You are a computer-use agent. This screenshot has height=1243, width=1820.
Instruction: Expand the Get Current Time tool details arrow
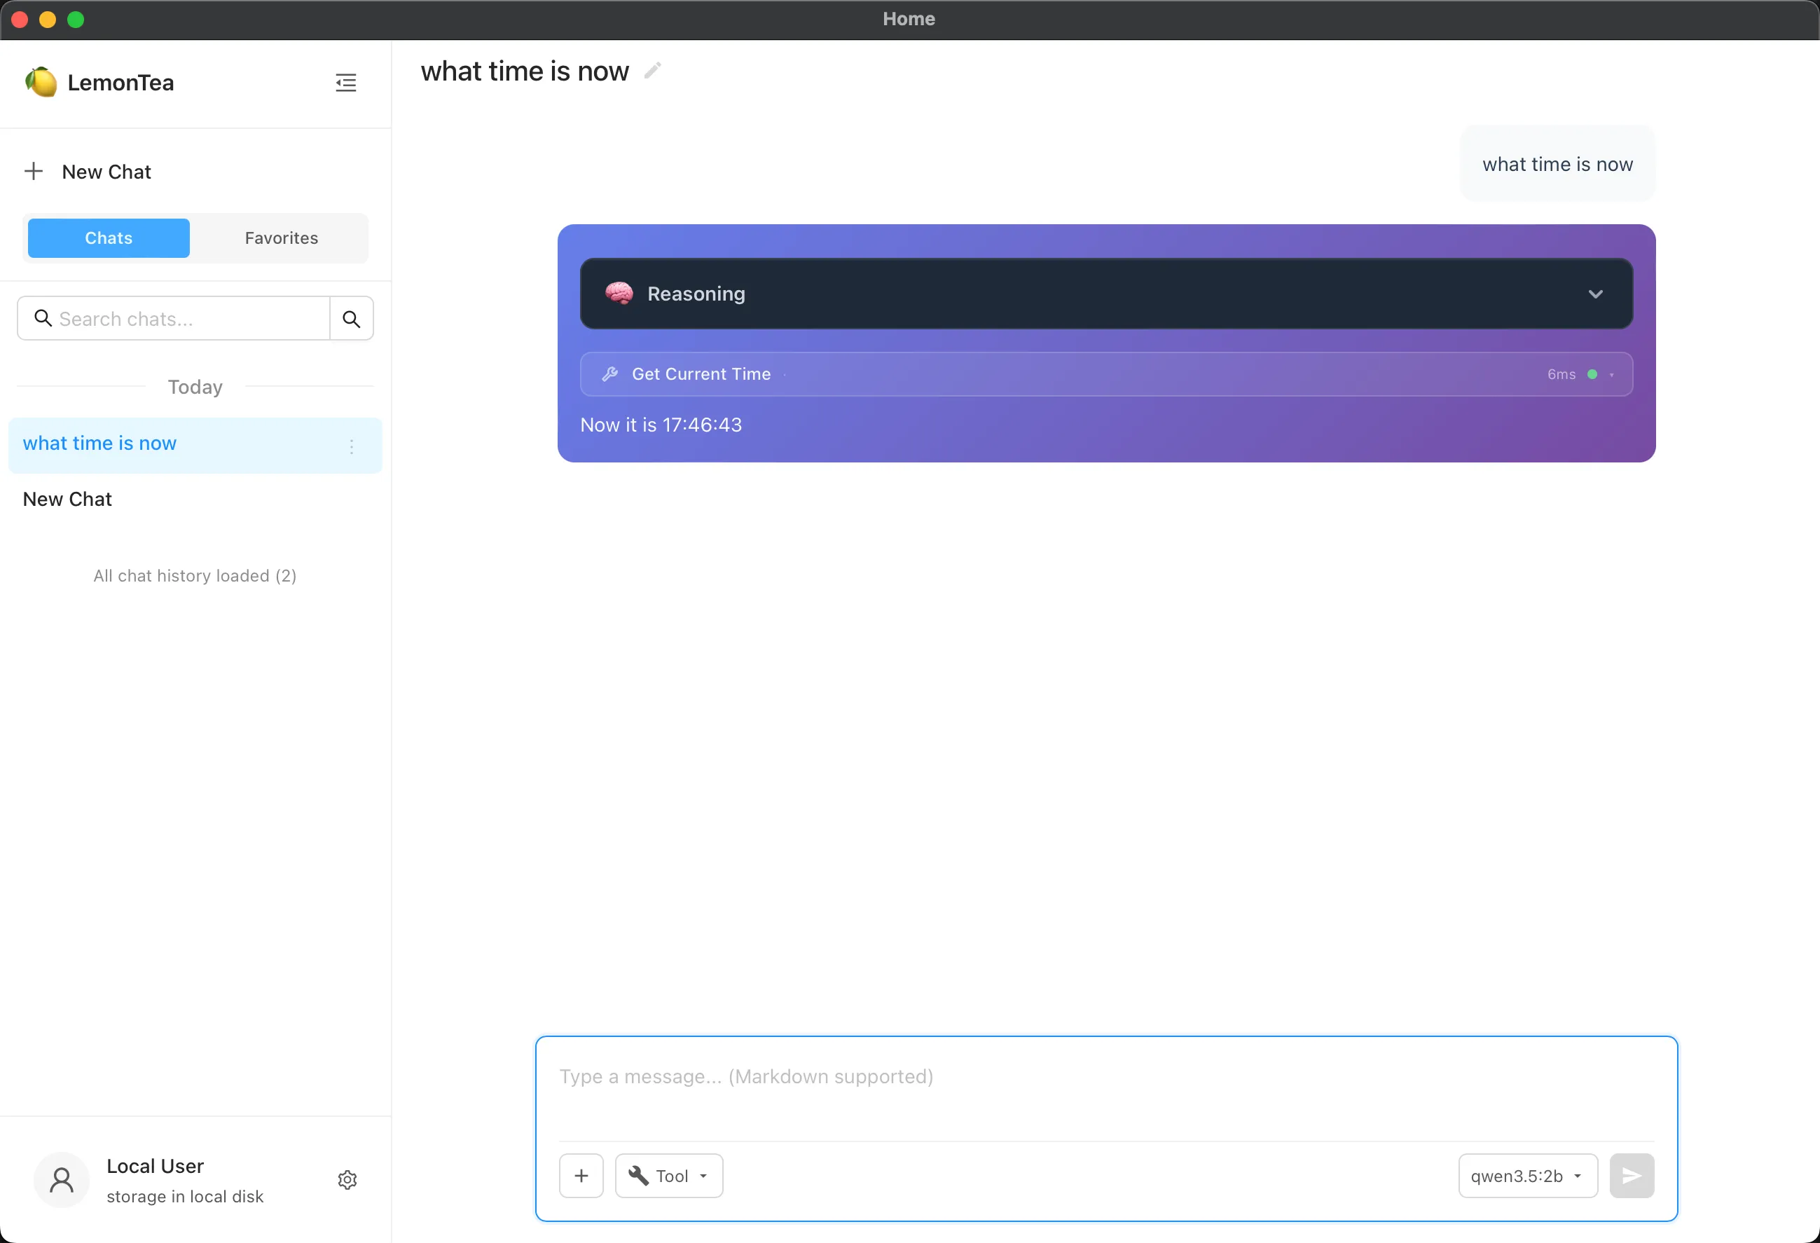coord(1611,375)
